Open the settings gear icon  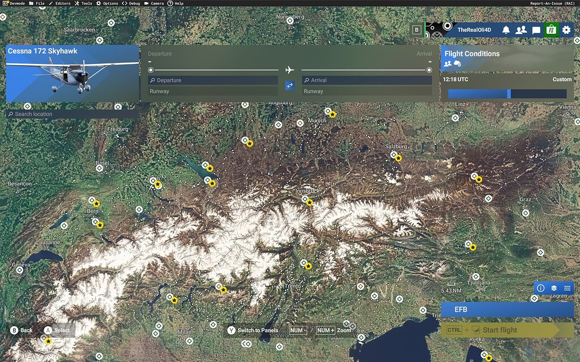click(566, 30)
